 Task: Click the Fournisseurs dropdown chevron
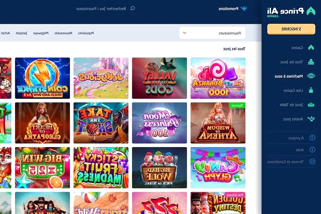tap(184, 33)
